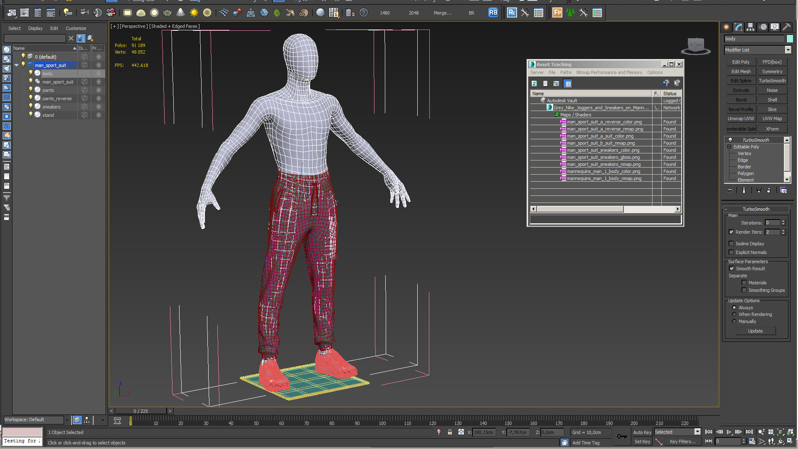Click table view icon in Asset Tracking

(x=568, y=84)
